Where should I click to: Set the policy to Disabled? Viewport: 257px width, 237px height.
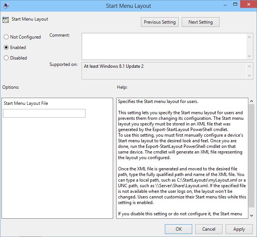6,58
